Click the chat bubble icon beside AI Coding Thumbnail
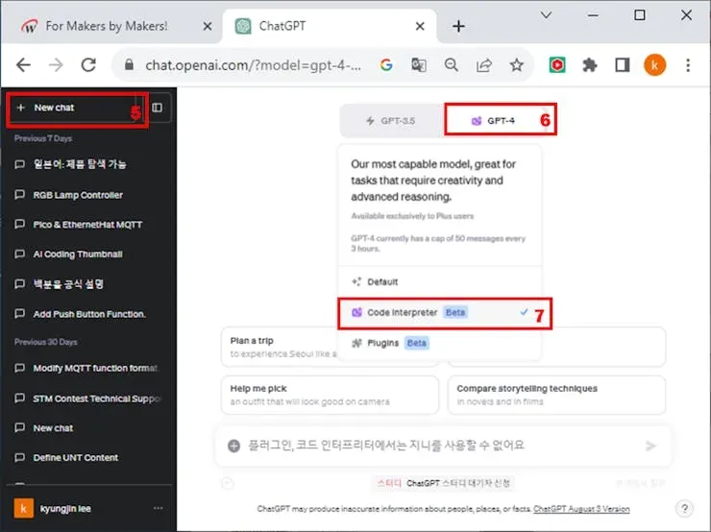This screenshot has width=711, height=532. (x=19, y=254)
